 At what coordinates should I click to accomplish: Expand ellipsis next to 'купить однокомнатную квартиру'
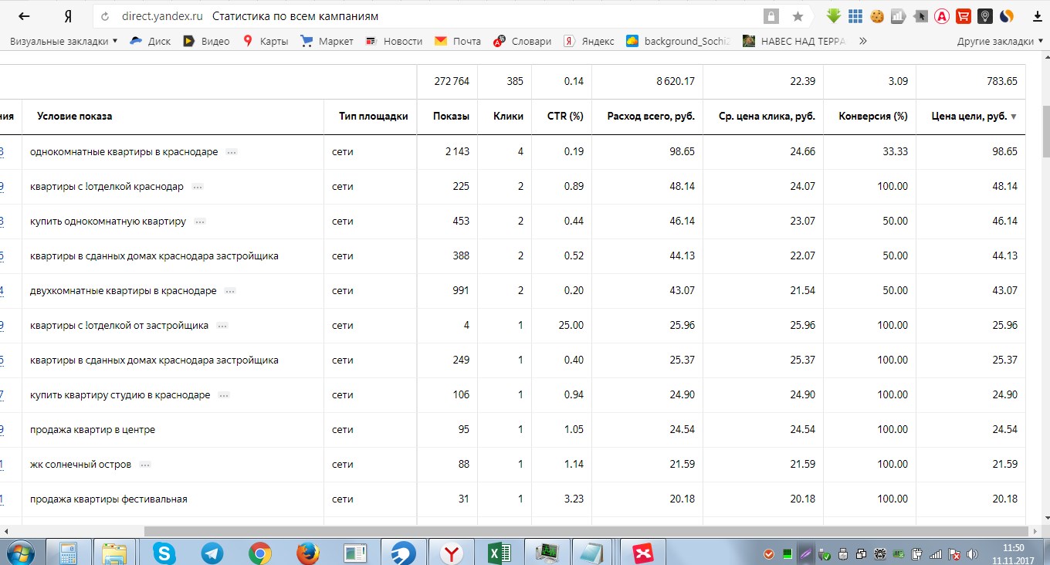click(200, 222)
